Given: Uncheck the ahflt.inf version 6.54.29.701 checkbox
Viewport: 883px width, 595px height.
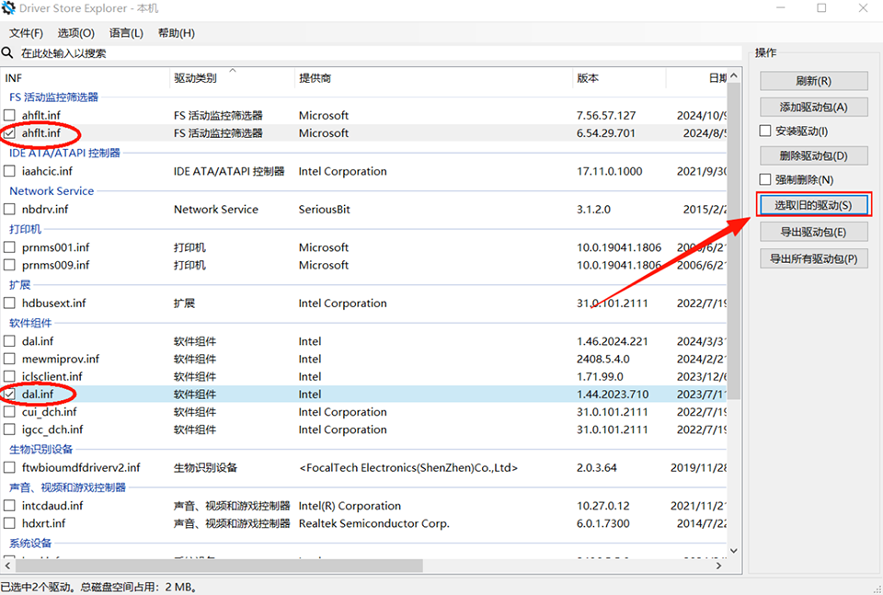Looking at the screenshot, I should [9, 133].
